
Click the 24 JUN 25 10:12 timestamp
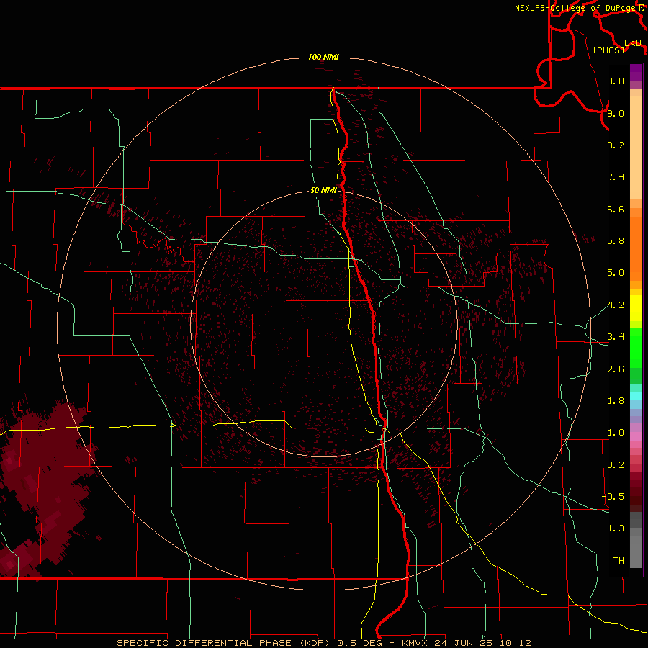coord(481,643)
